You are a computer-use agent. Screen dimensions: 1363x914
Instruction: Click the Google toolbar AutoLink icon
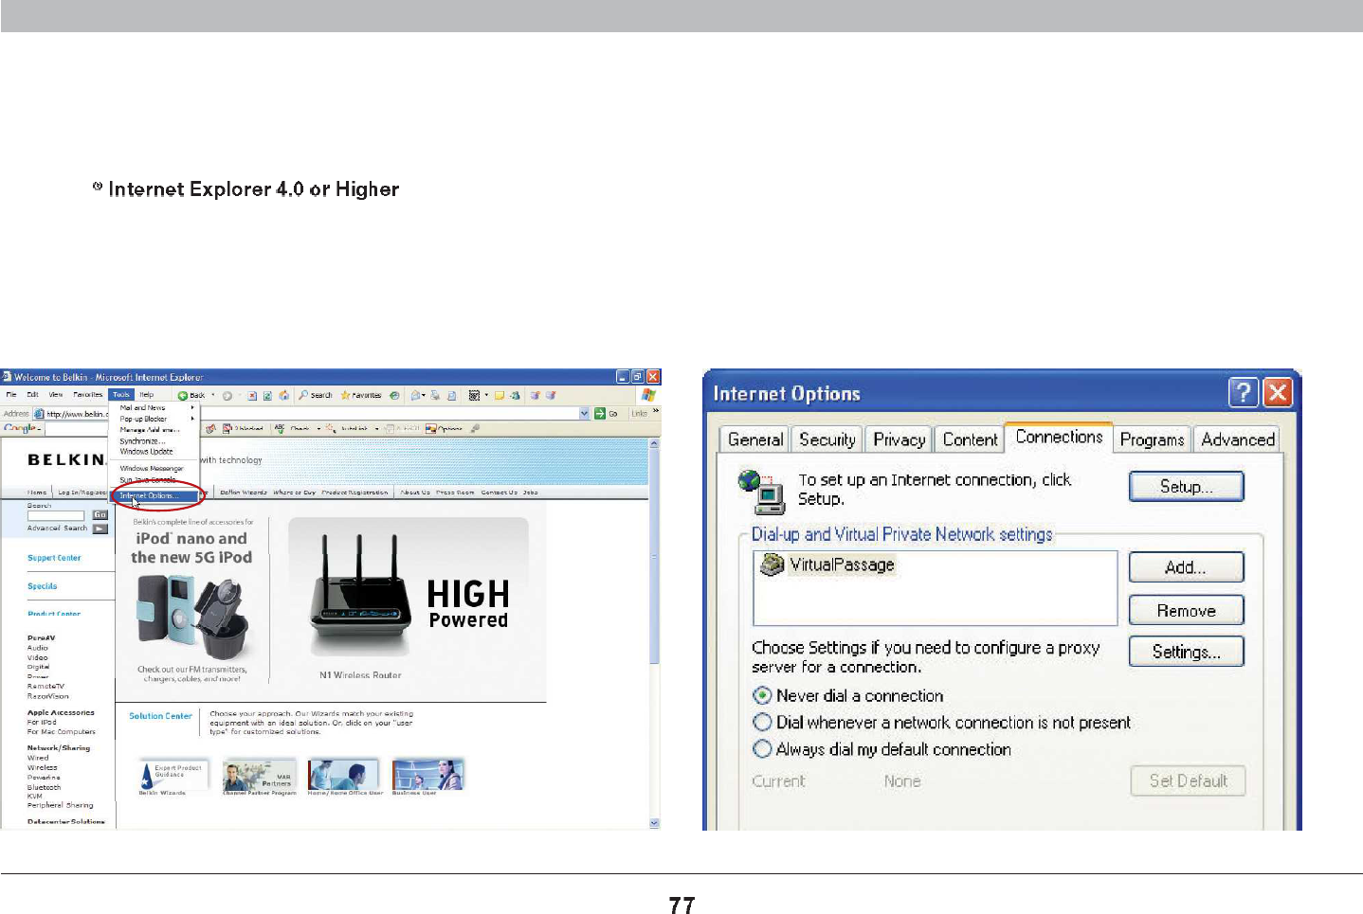(x=331, y=428)
